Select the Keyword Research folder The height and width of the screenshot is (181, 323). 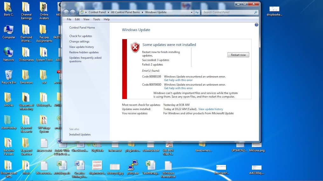click(26, 124)
